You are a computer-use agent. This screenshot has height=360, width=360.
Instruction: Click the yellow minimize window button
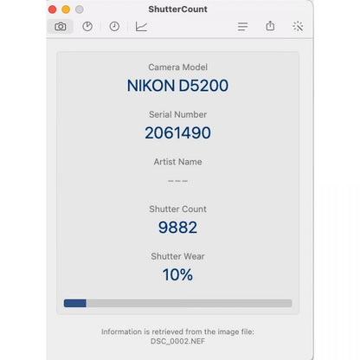point(66,10)
